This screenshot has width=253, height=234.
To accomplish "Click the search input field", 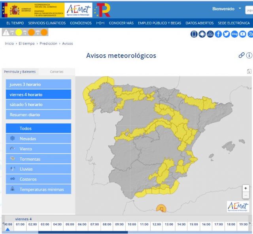I will point(249,10).
